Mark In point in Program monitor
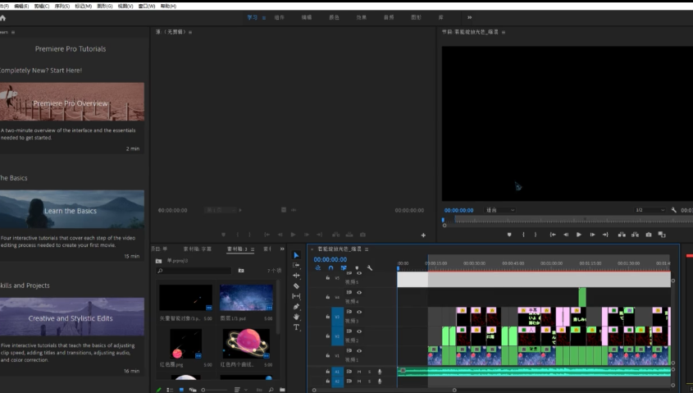Screen dimensions: 693x393 [x=523, y=235]
